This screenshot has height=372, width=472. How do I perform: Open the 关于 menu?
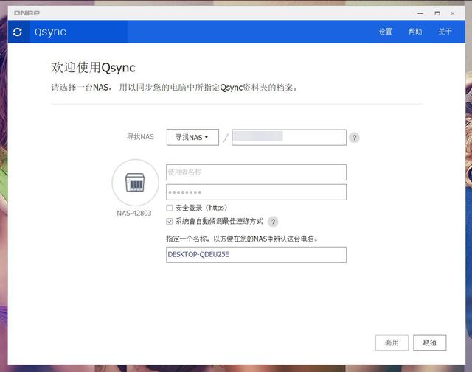coord(445,32)
